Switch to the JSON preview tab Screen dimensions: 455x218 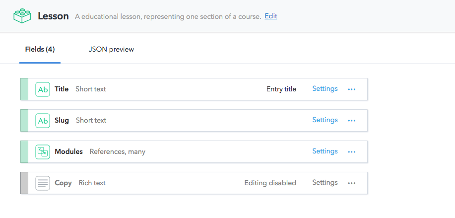111,50
